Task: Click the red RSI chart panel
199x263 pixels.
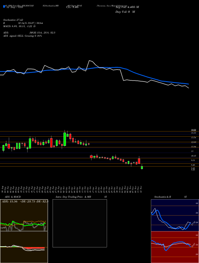Action: pos(175,247)
